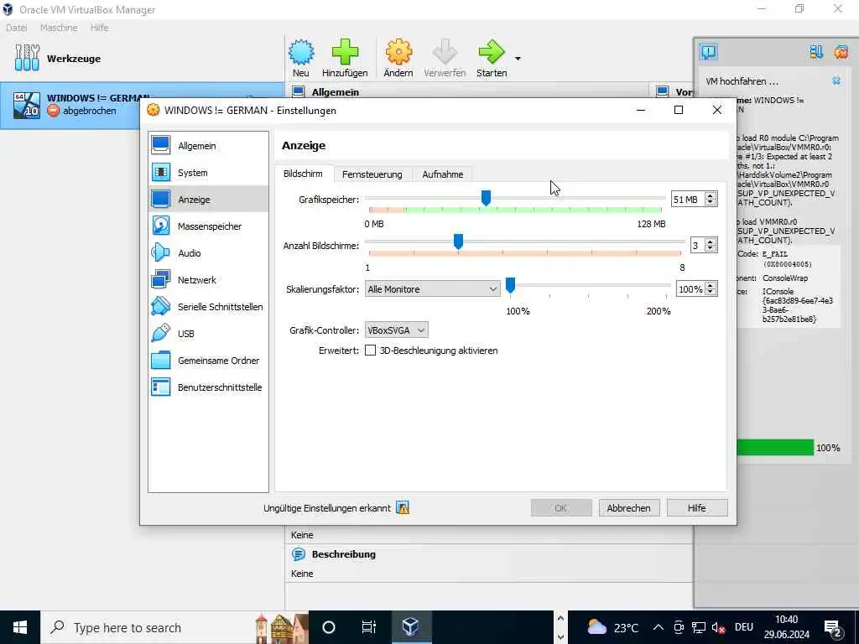Click the Anzahl Bildschirme value field
859x644 pixels.
tap(697, 246)
